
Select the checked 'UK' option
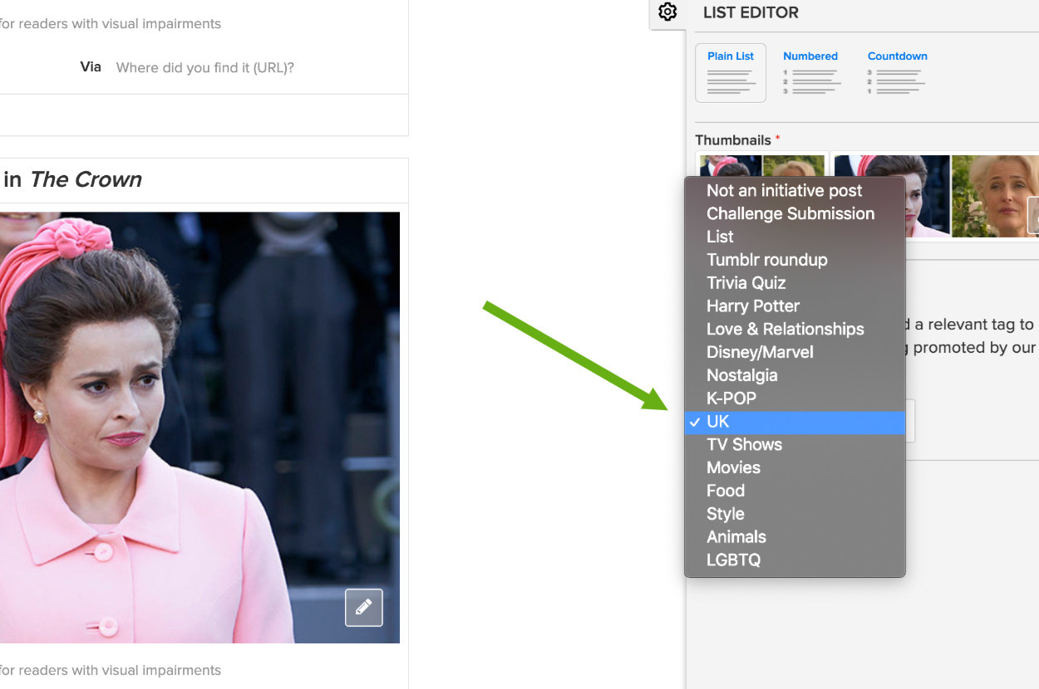point(795,422)
